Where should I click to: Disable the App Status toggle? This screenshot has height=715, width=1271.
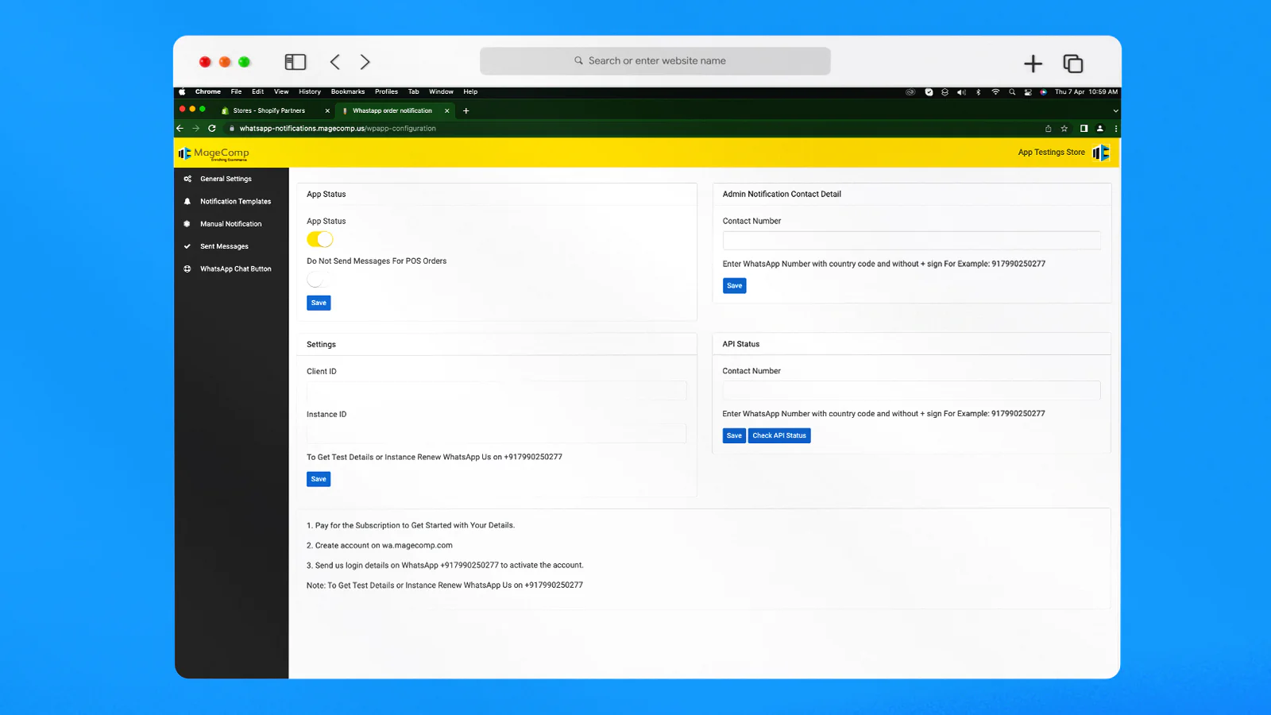(320, 239)
